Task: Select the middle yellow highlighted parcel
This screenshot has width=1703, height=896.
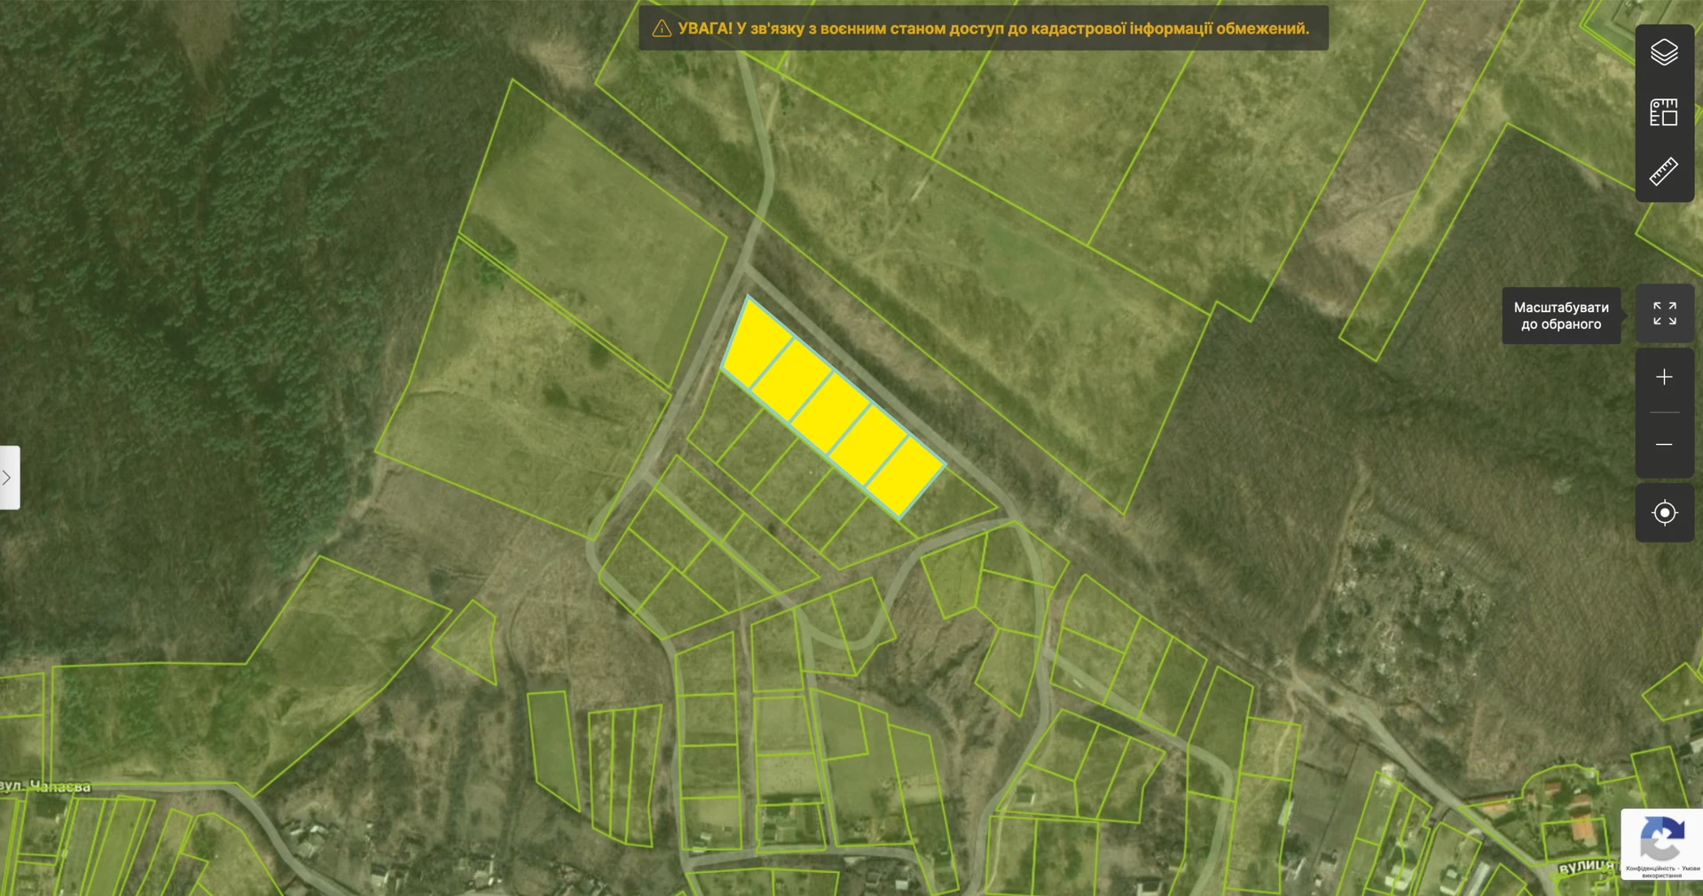Action: pyautogui.click(x=830, y=412)
